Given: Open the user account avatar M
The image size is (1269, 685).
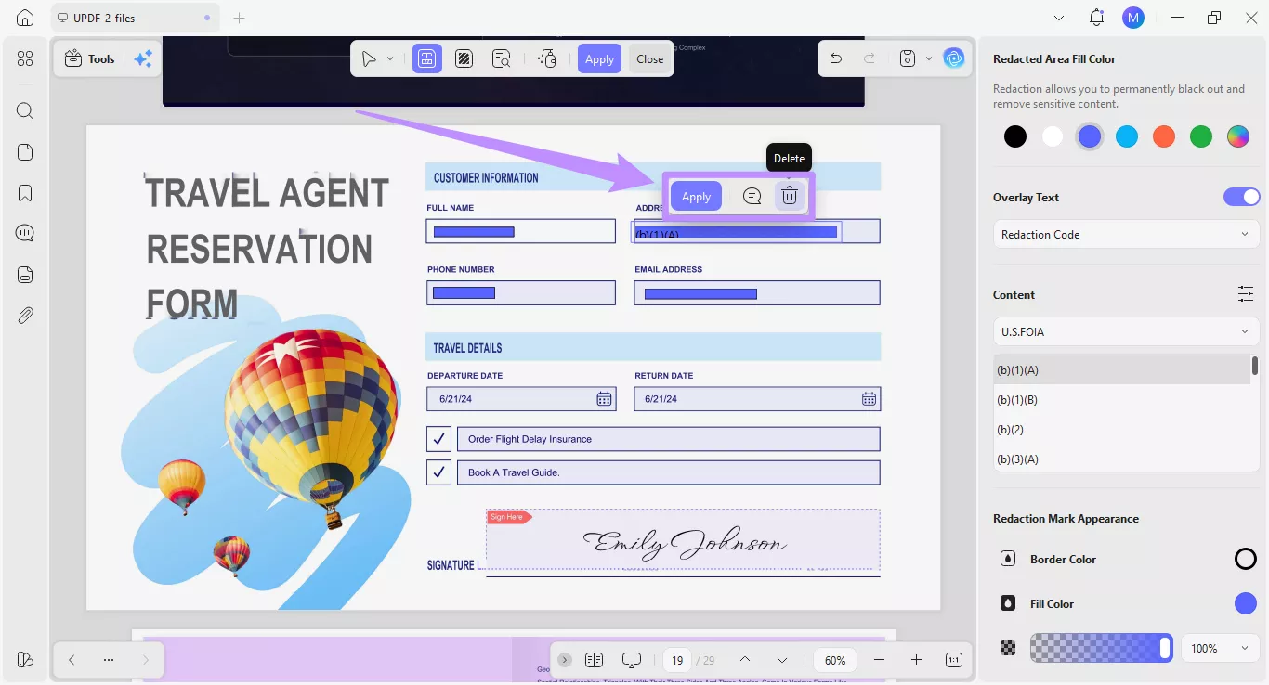Looking at the screenshot, I should [1133, 18].
